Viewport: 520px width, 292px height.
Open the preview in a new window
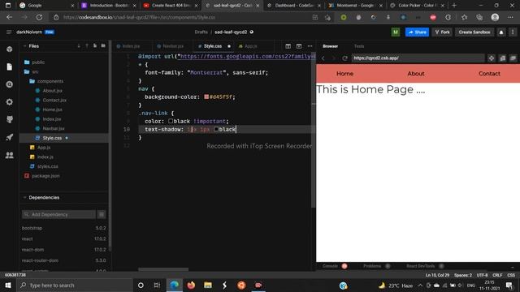coord(502,58)
